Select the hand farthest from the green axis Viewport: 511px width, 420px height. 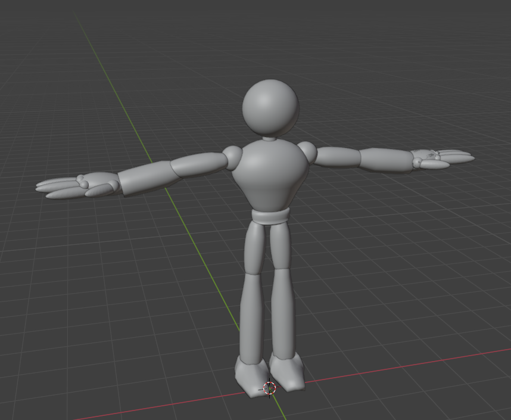[443, 158]
